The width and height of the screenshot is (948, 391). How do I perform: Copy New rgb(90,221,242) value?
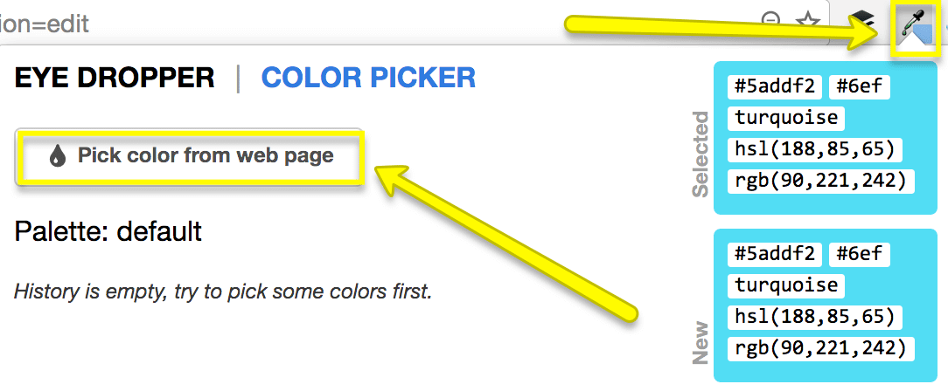pyautogui.click(x=820, y=348)
